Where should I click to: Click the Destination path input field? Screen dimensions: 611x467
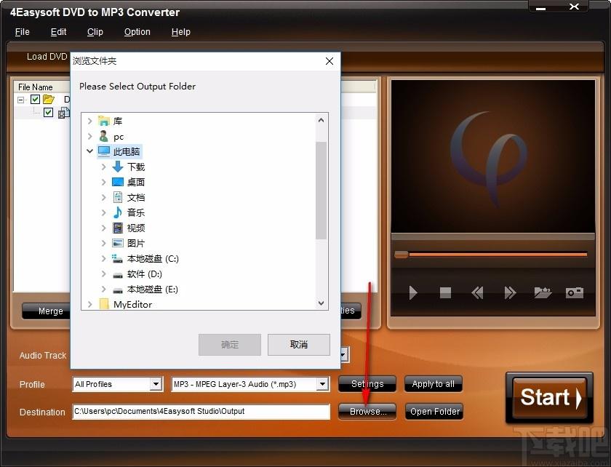click(201, 412)
